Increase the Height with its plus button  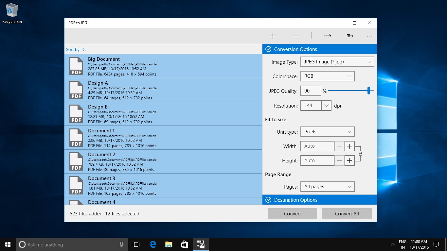pos(349,160)
